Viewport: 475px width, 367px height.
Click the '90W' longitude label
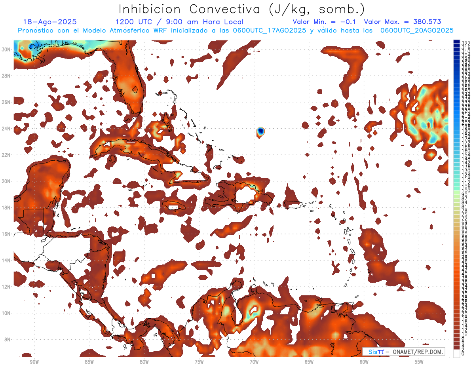(x=34, y=361)
